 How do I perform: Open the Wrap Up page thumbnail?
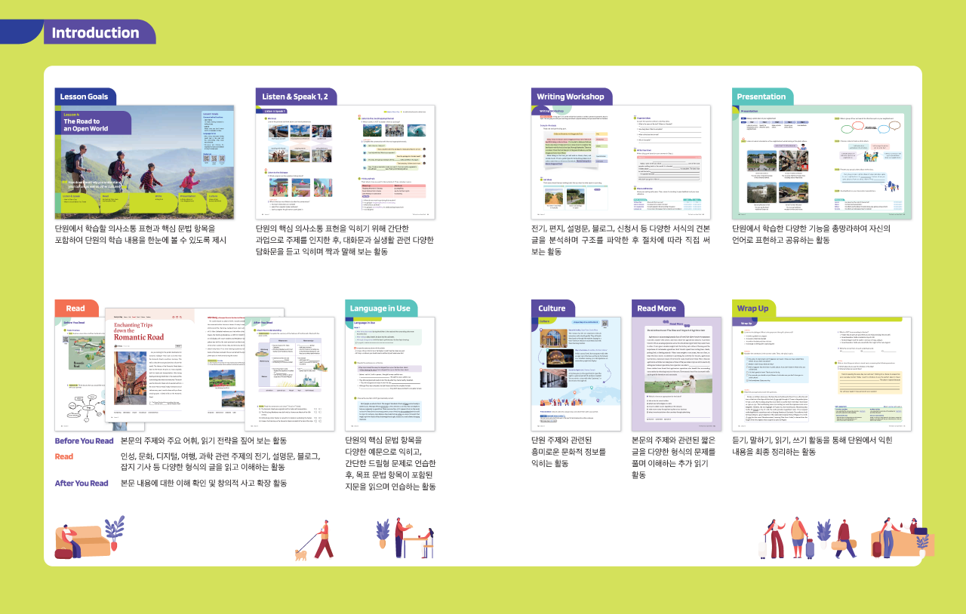[821, 373]
